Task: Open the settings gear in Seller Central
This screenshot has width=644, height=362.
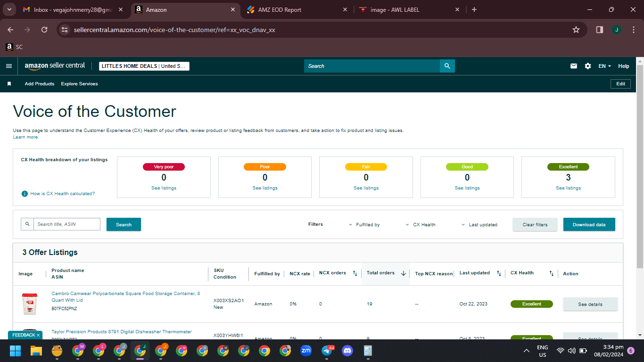Action: (588, 66)
